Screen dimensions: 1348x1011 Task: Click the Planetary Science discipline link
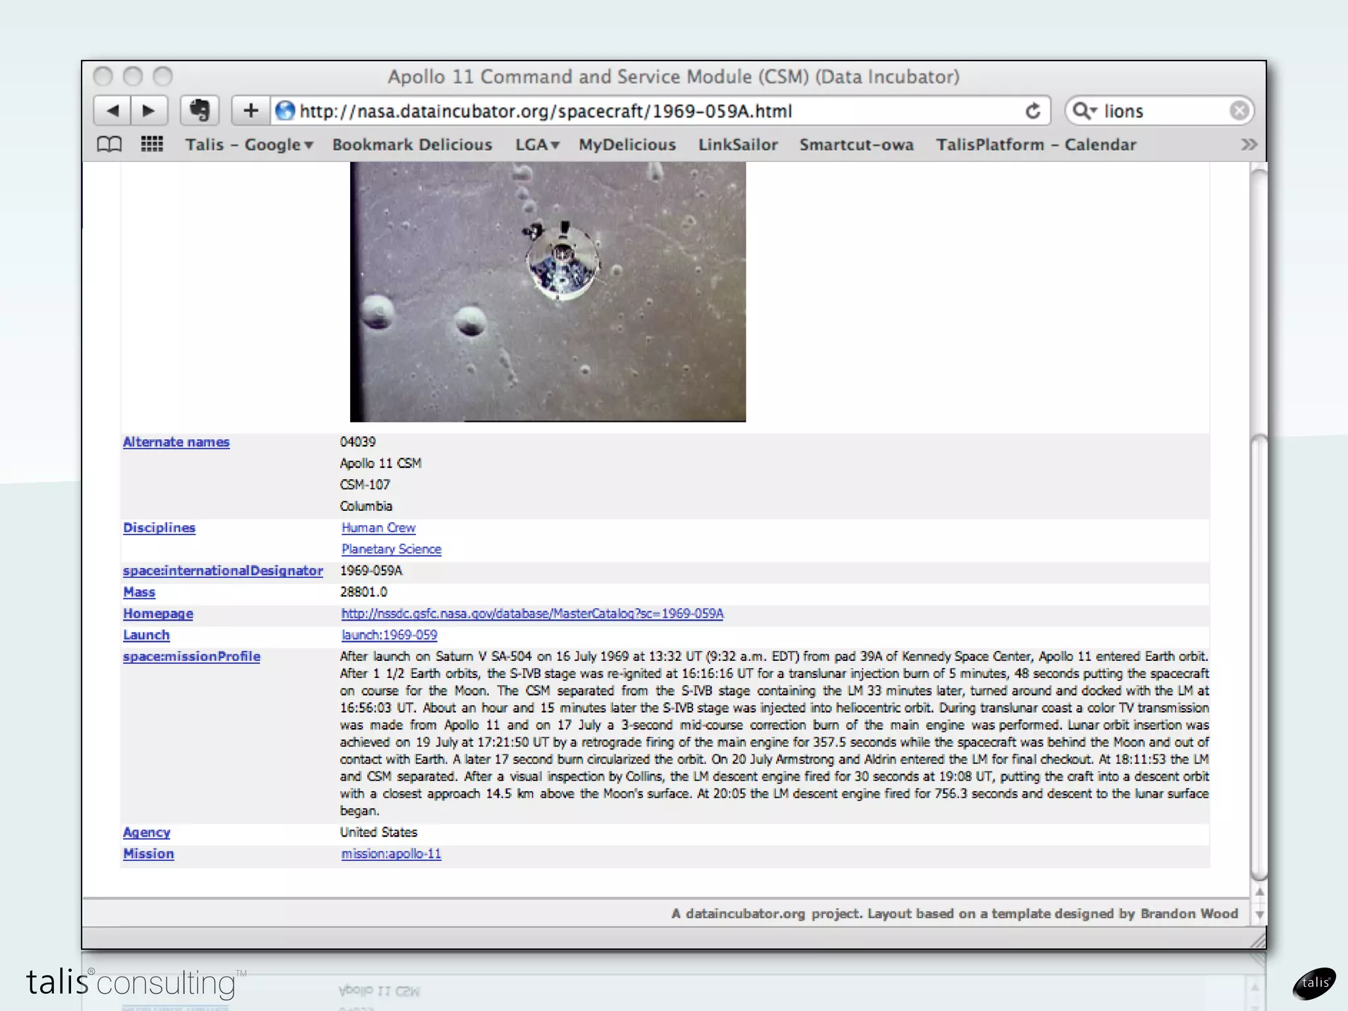coord(391,549)
